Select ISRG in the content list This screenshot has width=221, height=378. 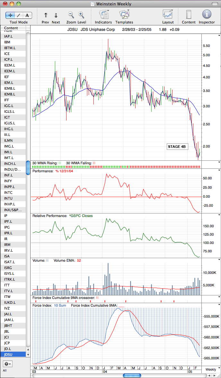click(x=13, y=267)
